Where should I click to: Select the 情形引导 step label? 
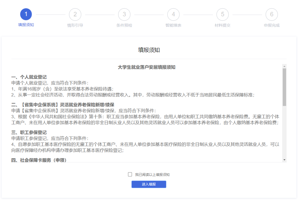pos(75,25)
